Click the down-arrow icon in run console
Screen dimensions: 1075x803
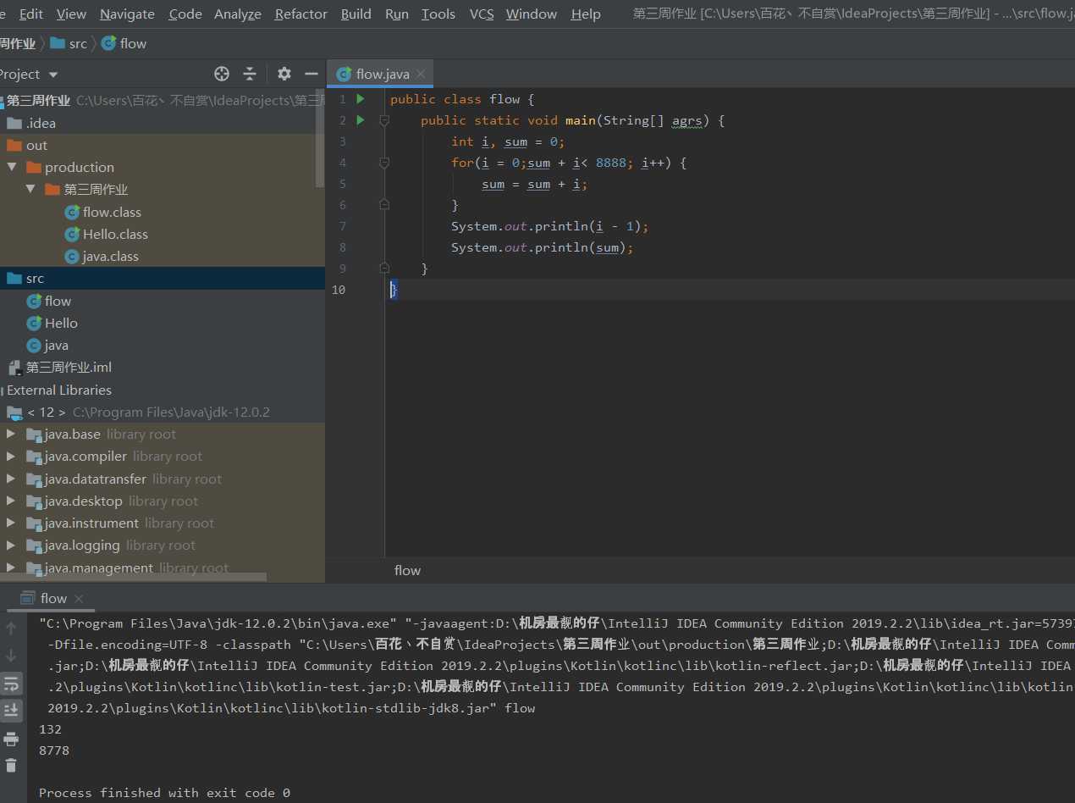(x=11, y=655)
